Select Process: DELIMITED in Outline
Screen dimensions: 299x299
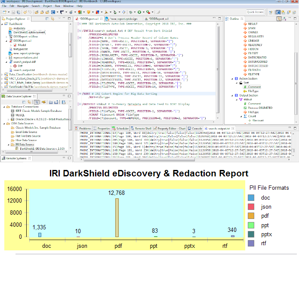pyautogui.click(x=260, y=108)
